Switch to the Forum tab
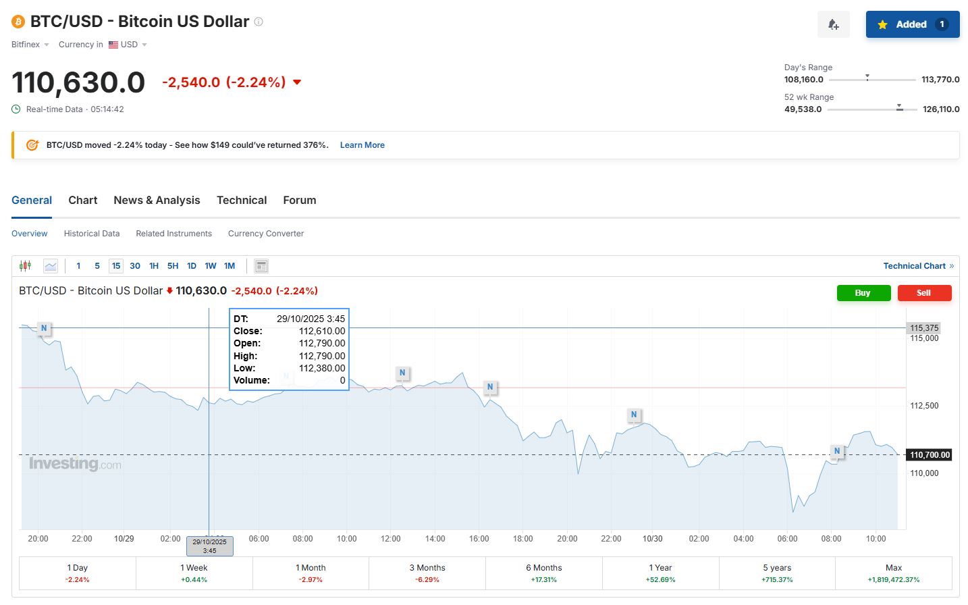 tap(300, 201)
